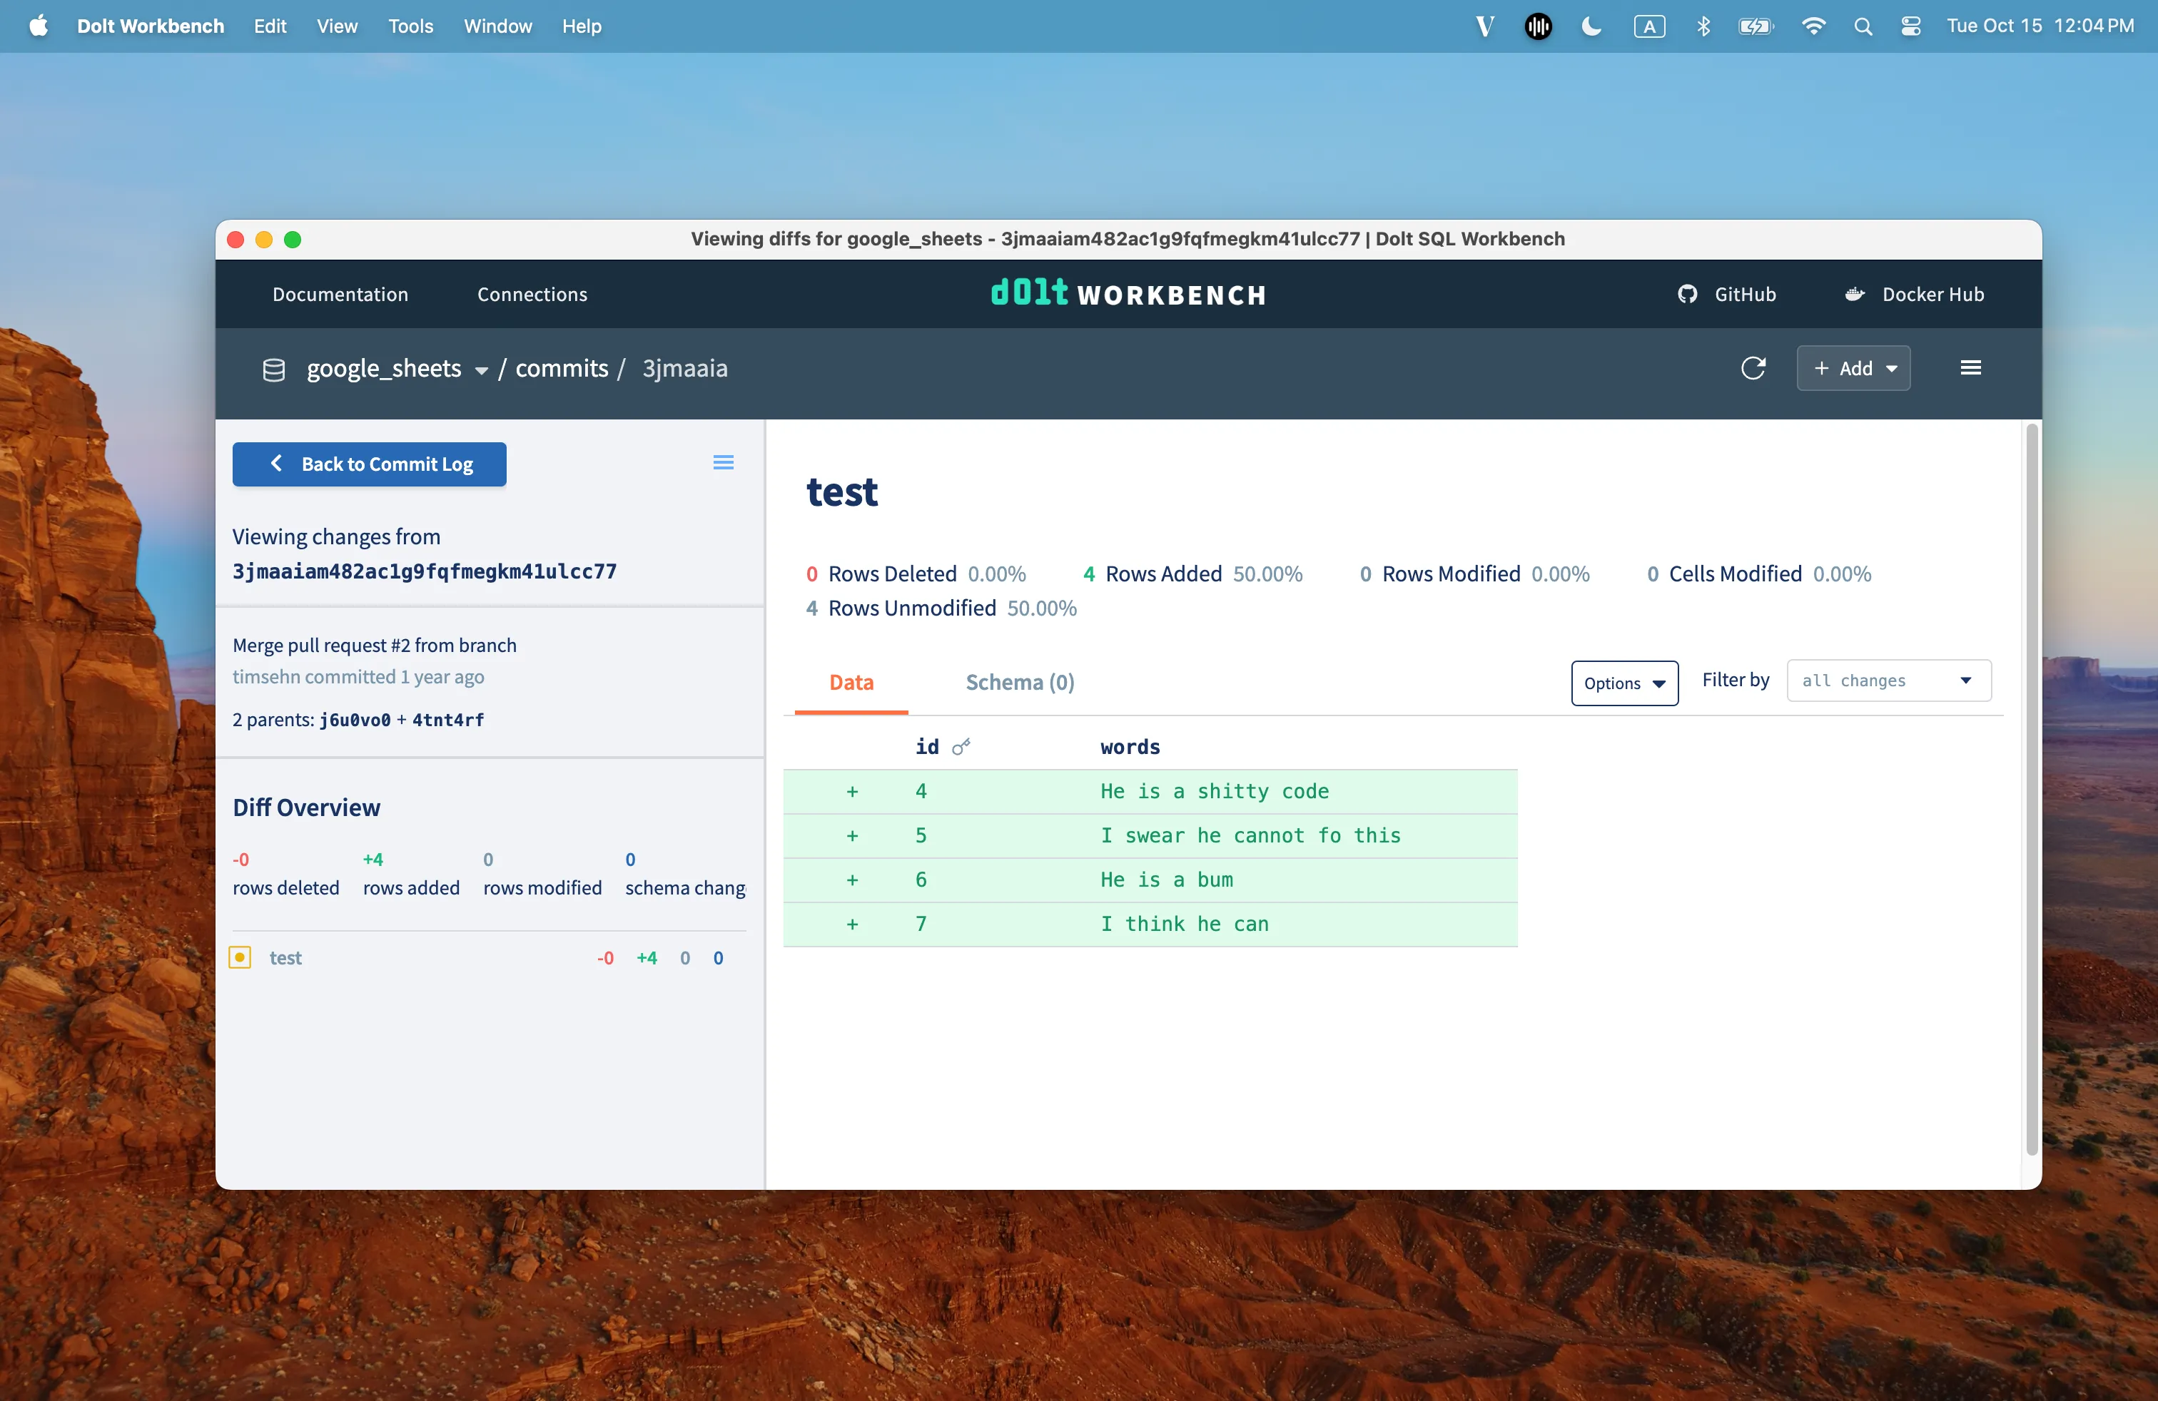
Task: Click the refresh icon in the database header
Action: 1753,368
